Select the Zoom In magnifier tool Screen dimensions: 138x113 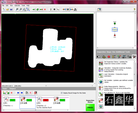tap(17, 10)
